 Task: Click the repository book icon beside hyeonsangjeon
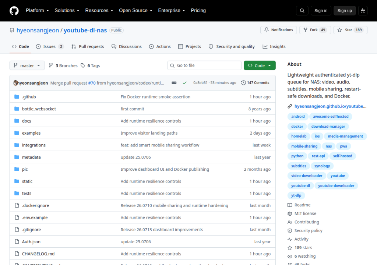click(12, 30)
